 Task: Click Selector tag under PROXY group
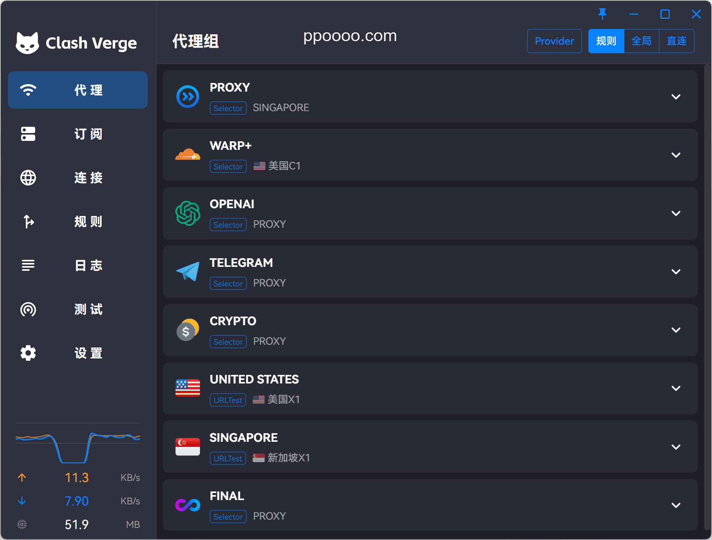pyautogui.click(x=228, y=108)
